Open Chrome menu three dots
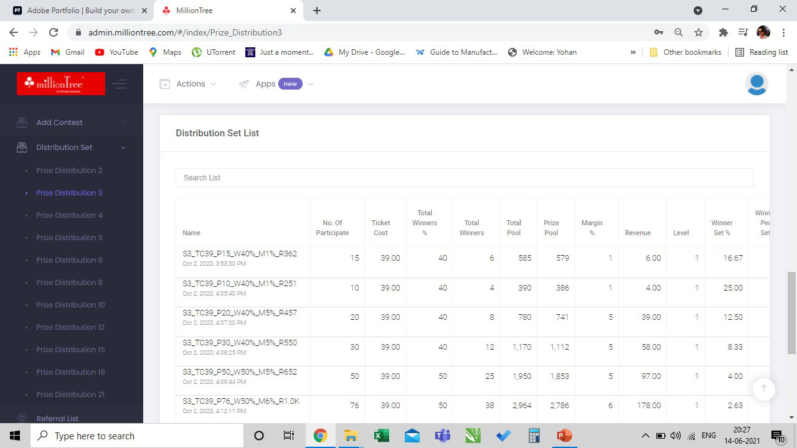Image resolution: width=797 pixels, height=448 pixels. point(783,32)
